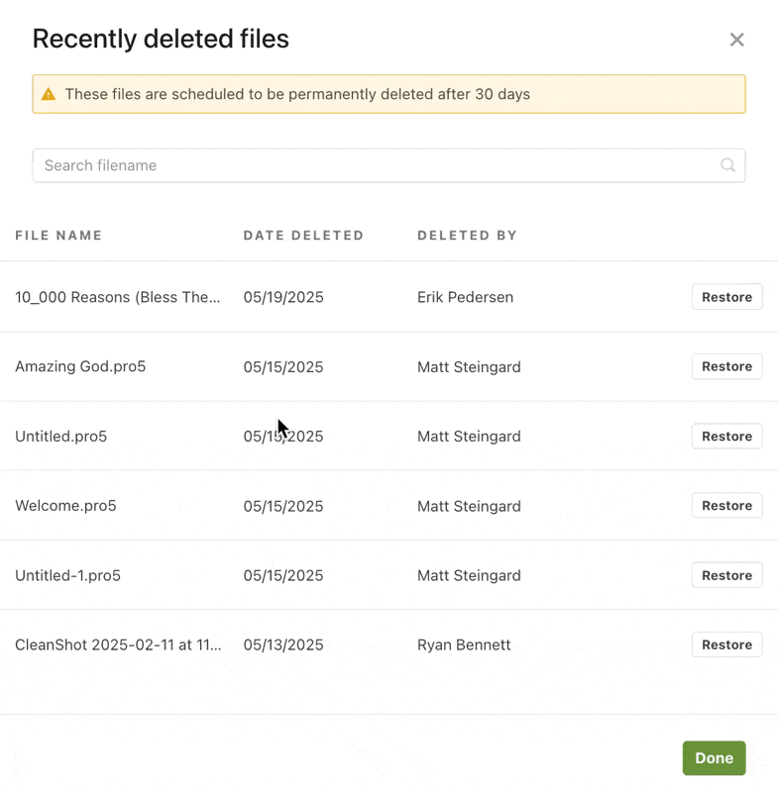This screenshot has width=778, height=792.
Task: Click the name Erik Pedersen
Action: click(x=465, y=298)
